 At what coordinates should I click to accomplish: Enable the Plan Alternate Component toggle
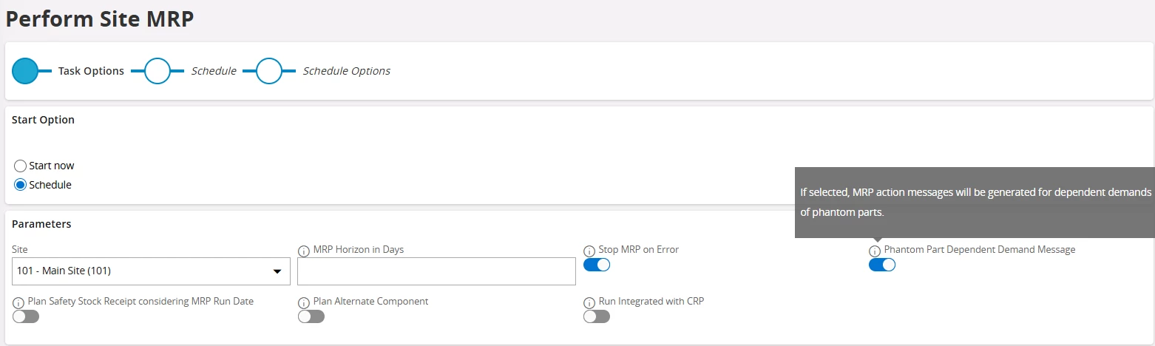tap(311, 316)
